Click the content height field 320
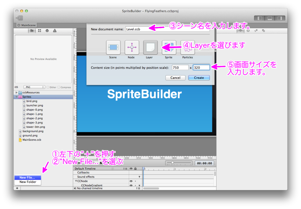This screenshot has height=209, width=301. coord(201,68)
